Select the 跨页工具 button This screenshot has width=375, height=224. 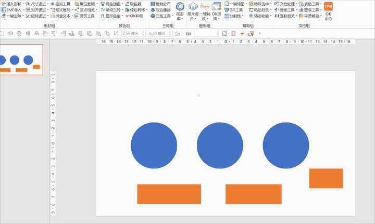[85, 16]
